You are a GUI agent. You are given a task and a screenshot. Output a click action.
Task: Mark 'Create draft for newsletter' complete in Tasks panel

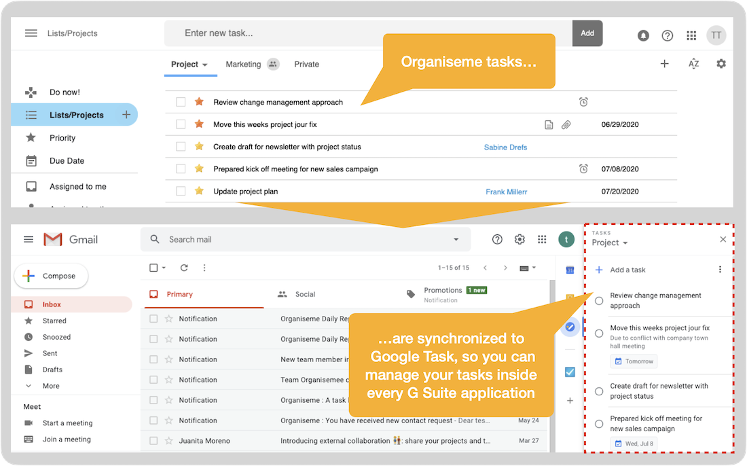pos(598,391)
